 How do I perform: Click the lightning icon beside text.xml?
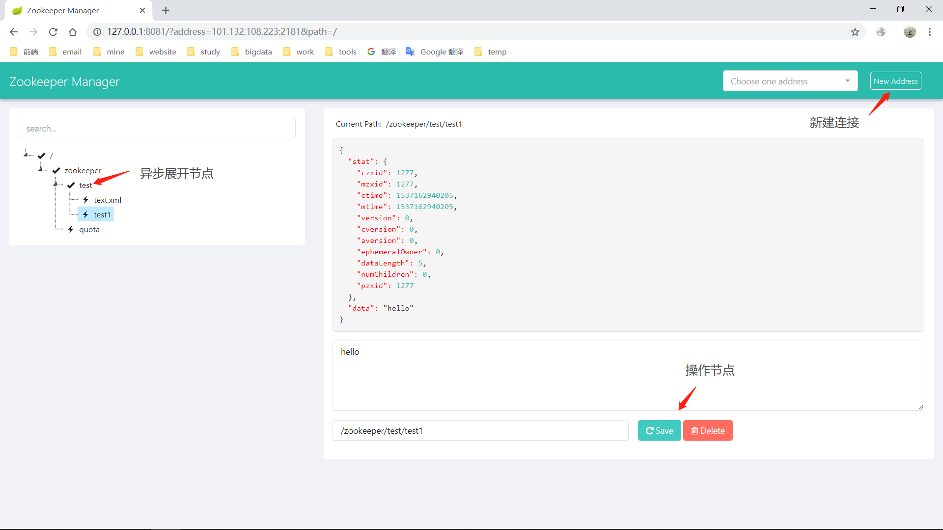click(85, 200)
